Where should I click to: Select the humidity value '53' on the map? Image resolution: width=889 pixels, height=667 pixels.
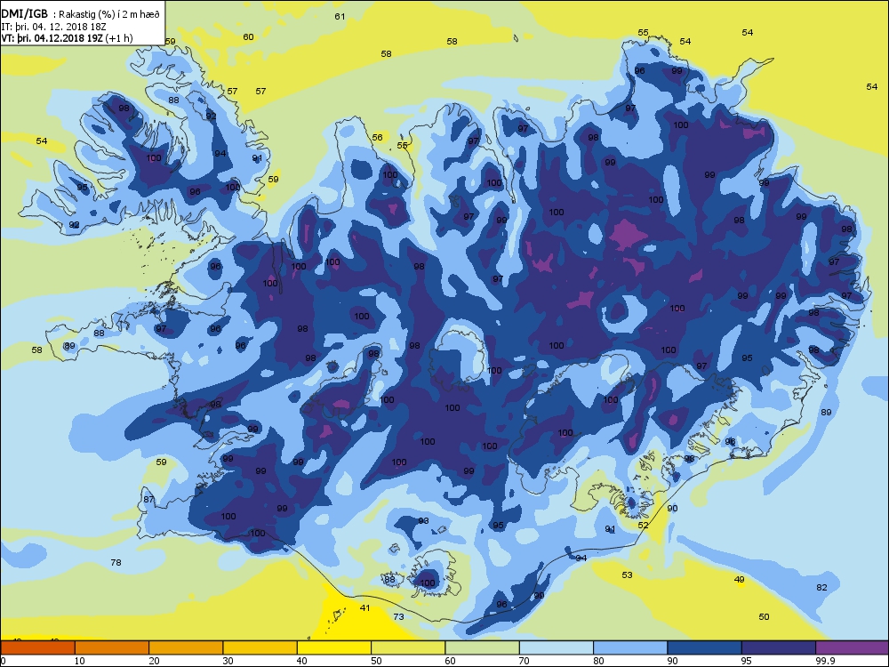coord(627,575)
